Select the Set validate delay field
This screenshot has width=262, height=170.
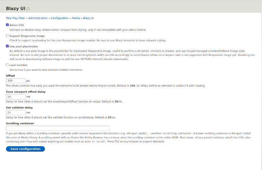pos(16,113)
